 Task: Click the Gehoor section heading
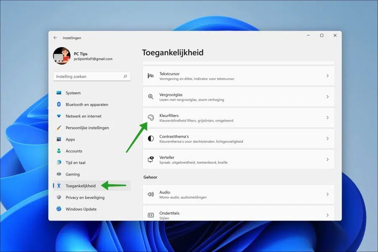point(150,177)
